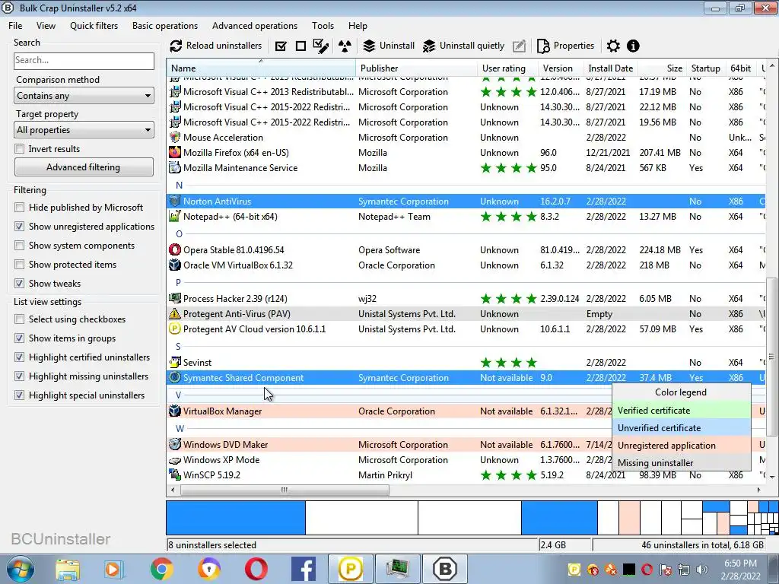
Task: Click the Advanced filtering button
Action: tap(84, 167)
